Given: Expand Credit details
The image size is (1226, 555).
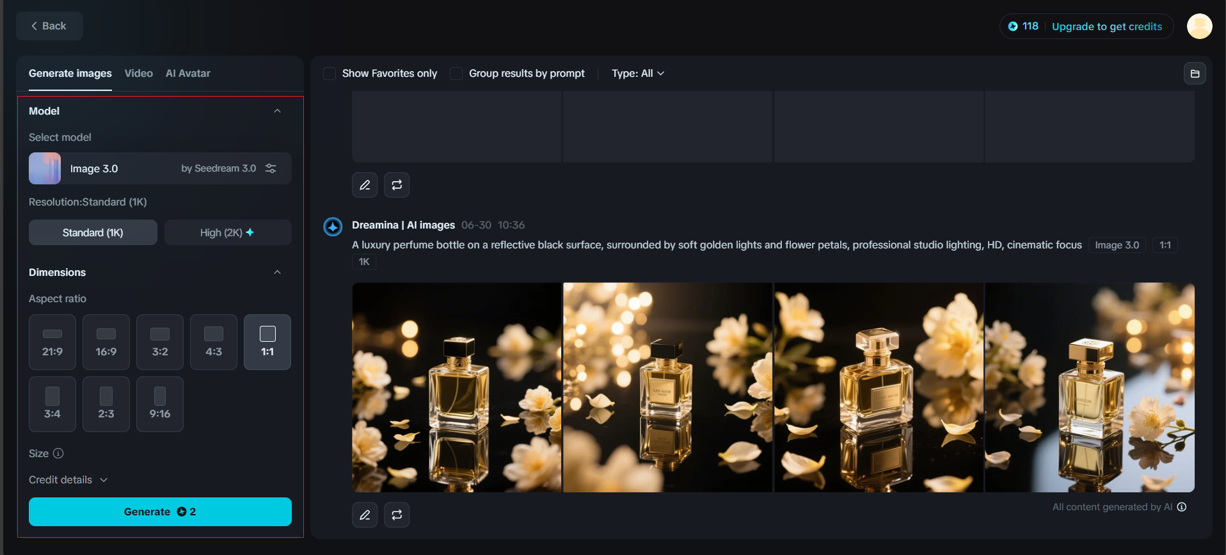Looking at the screenshot, I should (68, 479).
